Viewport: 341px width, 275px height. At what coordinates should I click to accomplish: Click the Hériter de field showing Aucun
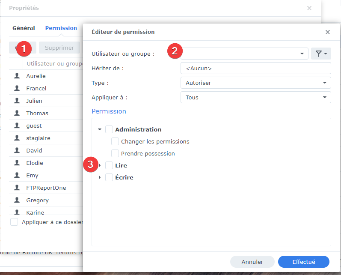(x=256, y=68)
